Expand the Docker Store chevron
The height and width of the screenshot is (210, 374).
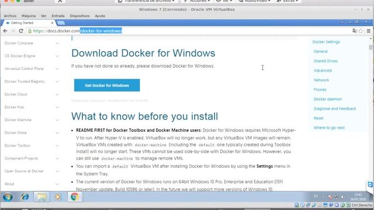click(x=57, y=133)
